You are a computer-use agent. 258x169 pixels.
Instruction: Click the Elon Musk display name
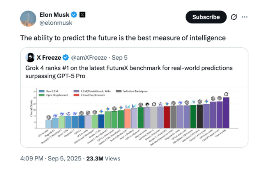point(53,15)
